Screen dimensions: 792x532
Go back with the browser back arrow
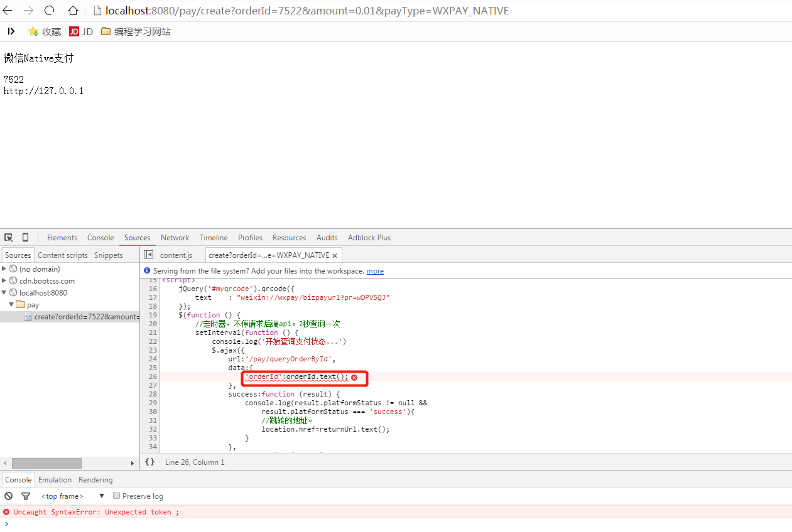pos(8,11)
